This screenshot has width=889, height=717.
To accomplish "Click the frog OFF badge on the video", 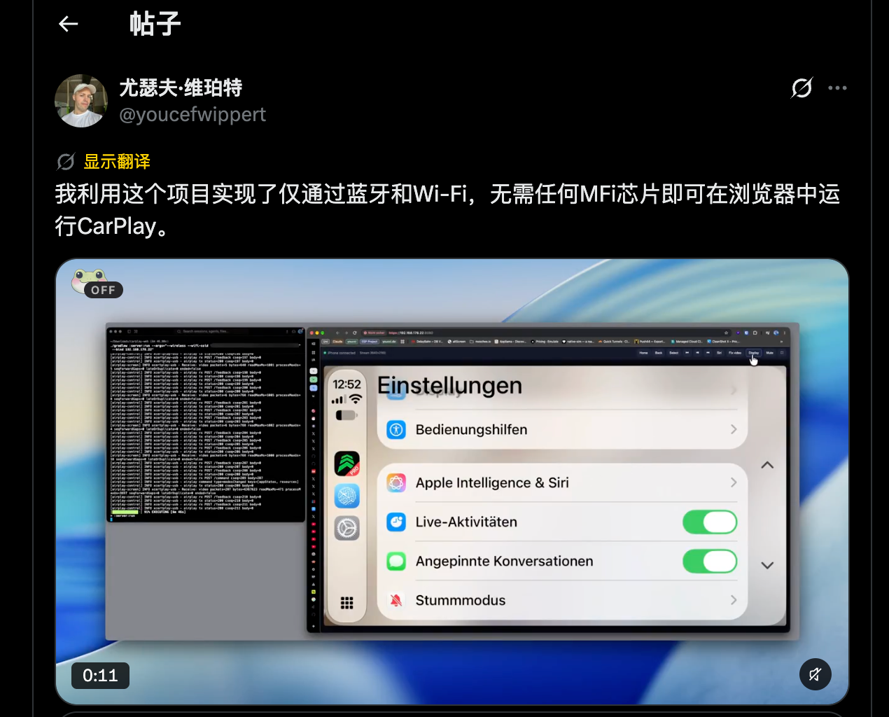I will (97, 284).
